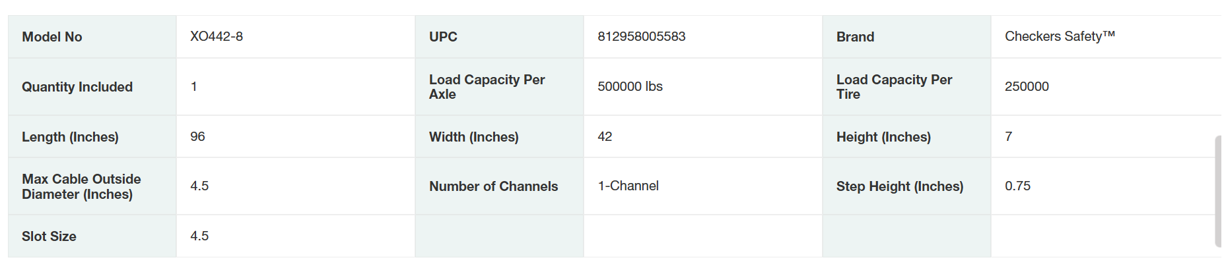Click the Slot Size label
1222x266 pixels.
point(49,236)
